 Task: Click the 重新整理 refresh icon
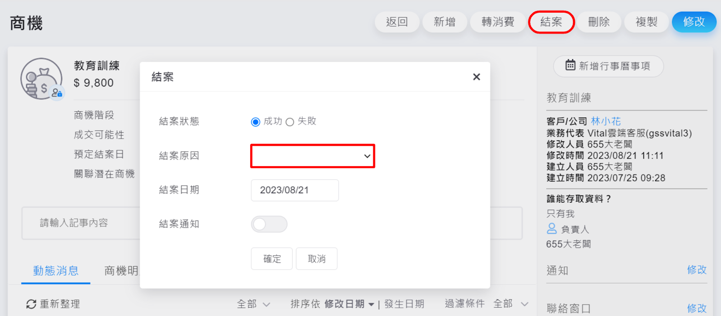pos(31,304)
